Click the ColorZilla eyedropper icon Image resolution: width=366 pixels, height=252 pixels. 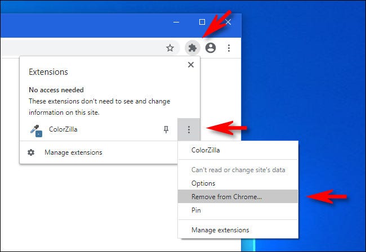(x=36, y=130)
